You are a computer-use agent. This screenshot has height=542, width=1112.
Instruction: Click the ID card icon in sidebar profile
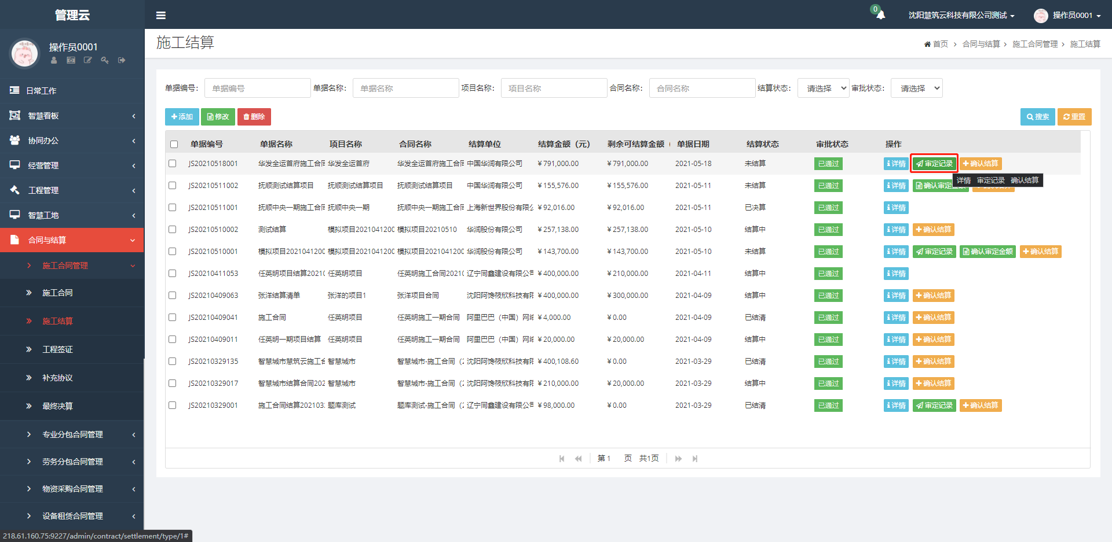[71, 60]
